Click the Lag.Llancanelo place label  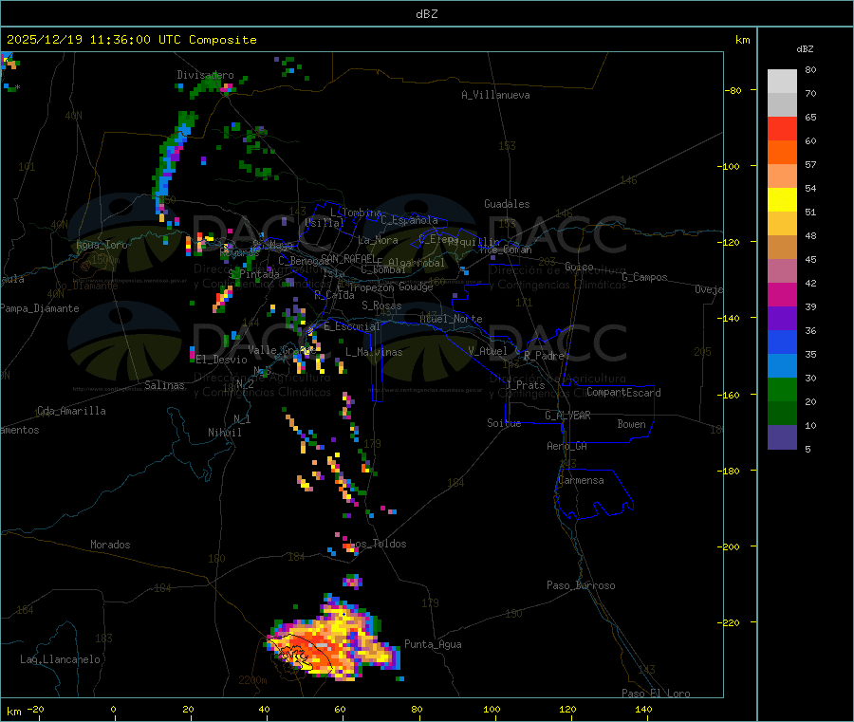[60, 659]
